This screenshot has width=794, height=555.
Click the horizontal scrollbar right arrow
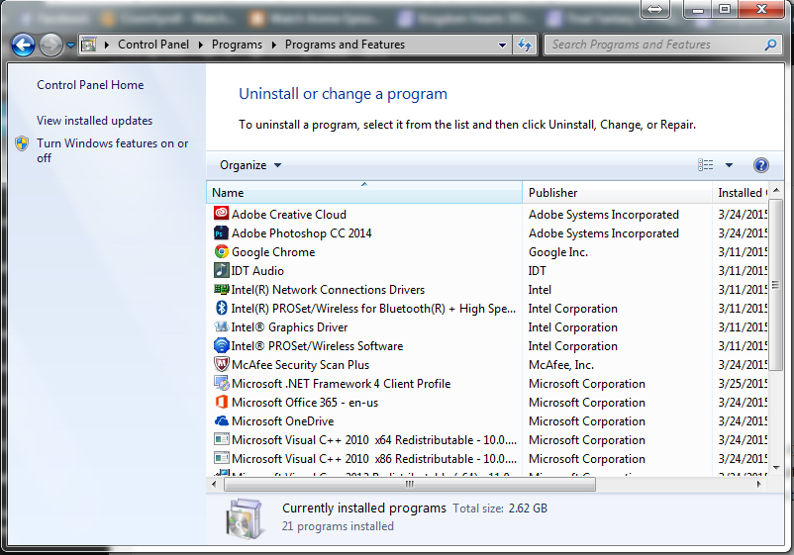point(758,484)
